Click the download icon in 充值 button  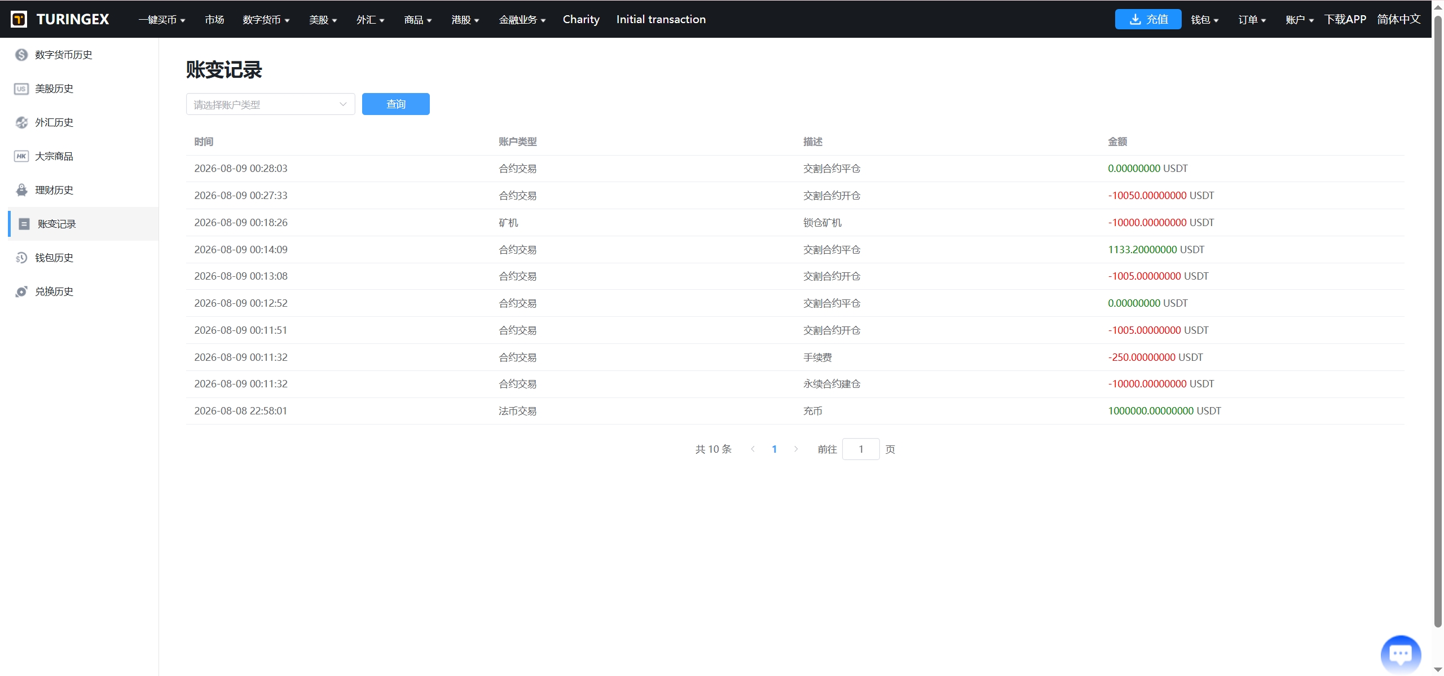(x=1135, y=19)
